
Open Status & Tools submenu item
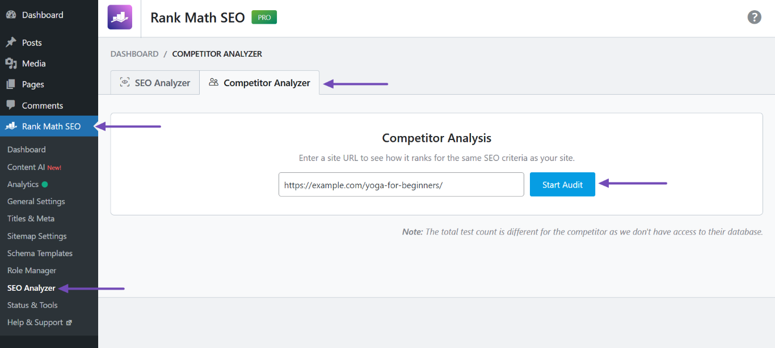[x=32, y=305]
